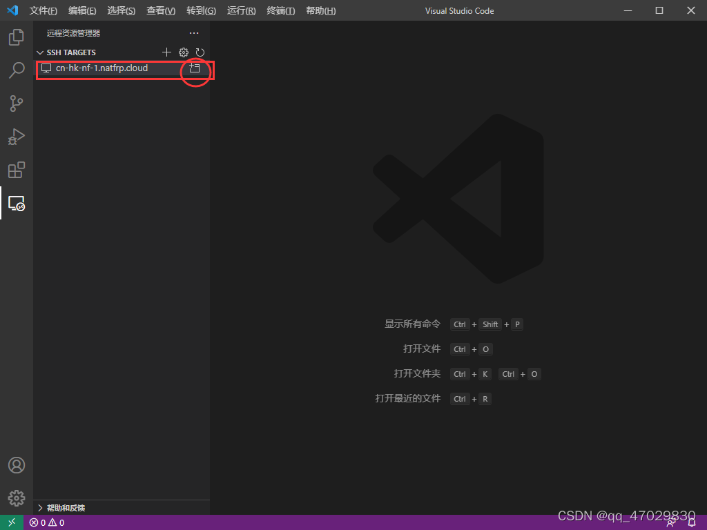Open the Accounts icon in activity bar
The width and height of the screenshot is (707, 530).
click(17, 465)
